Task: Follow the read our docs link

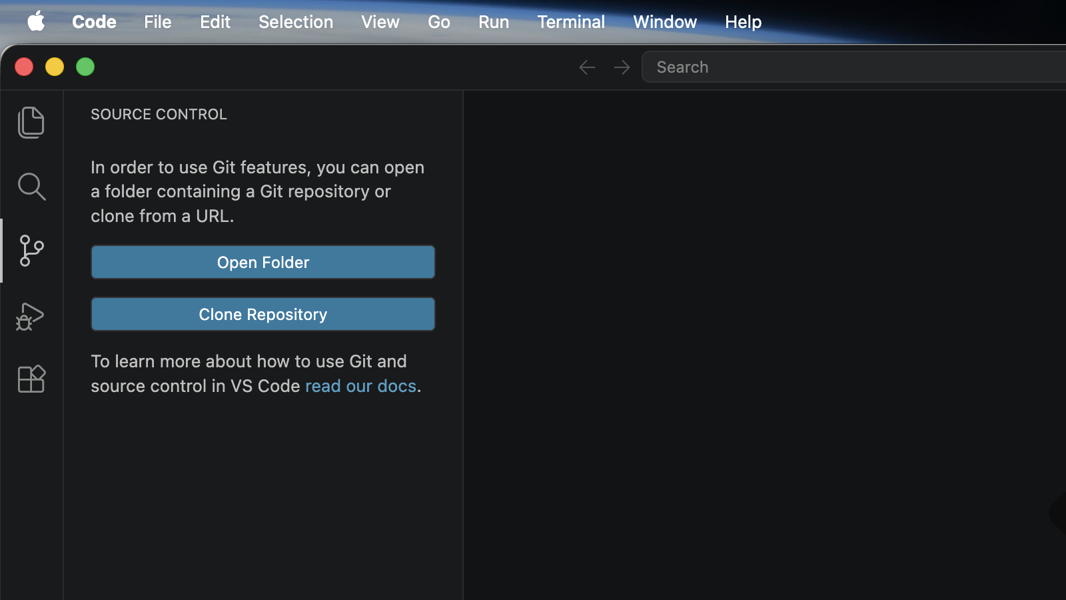Action: click(x=360, y=385)
